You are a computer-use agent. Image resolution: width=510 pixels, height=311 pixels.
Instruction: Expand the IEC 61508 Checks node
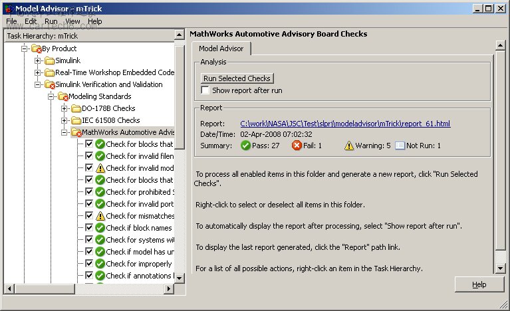click(64, 120)
